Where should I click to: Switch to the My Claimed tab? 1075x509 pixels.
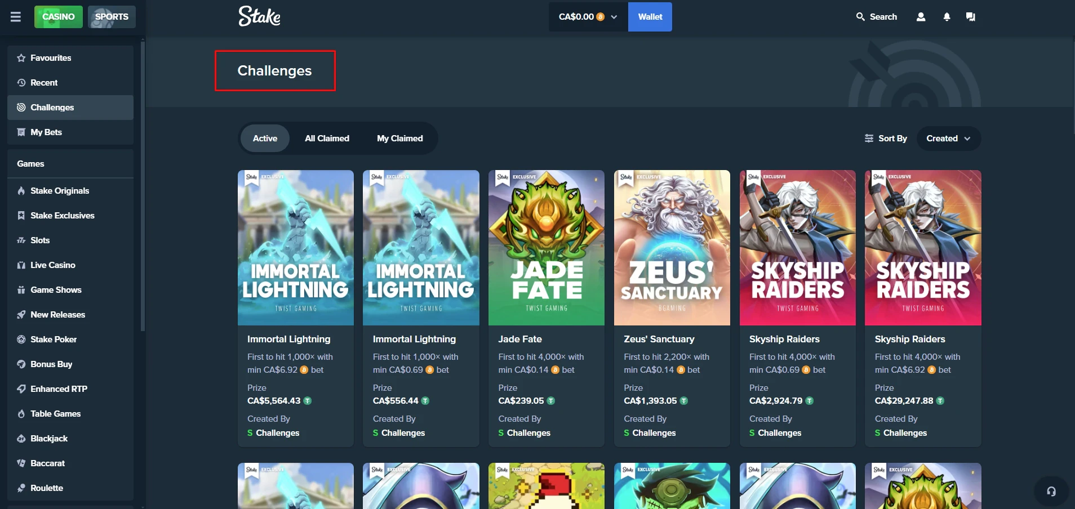400,139
